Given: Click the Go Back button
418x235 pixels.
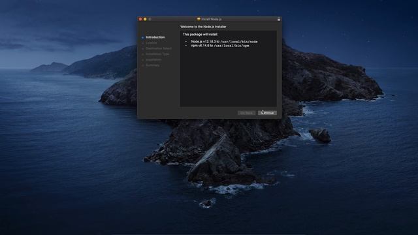Looking at the screenshot, I should [x=246, y=113].
